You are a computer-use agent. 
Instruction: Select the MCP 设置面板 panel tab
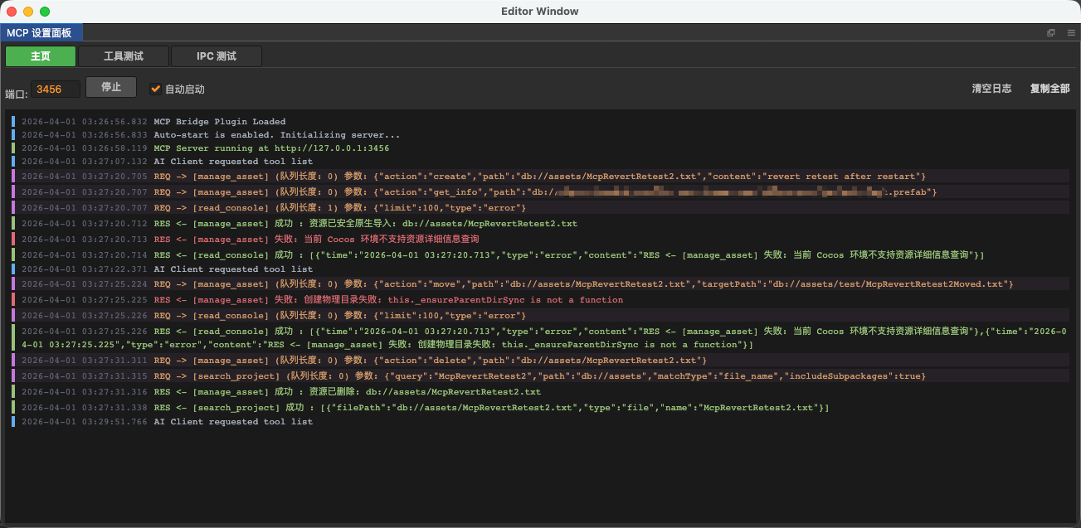(x=41, y=33)
